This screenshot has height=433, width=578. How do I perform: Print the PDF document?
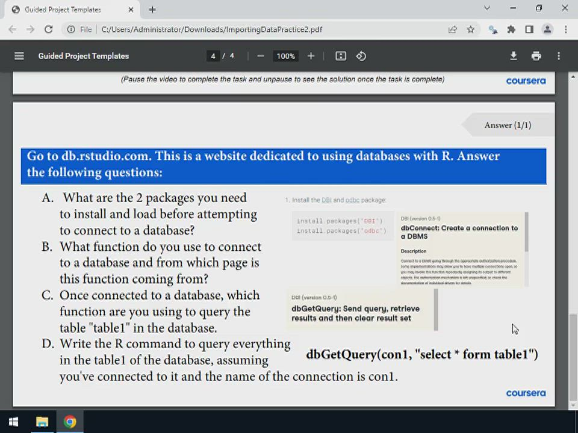tap(536, 56)
